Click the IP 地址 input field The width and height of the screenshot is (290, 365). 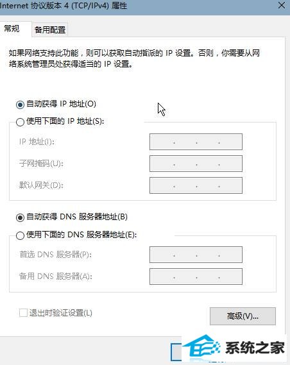pos(196,142)
